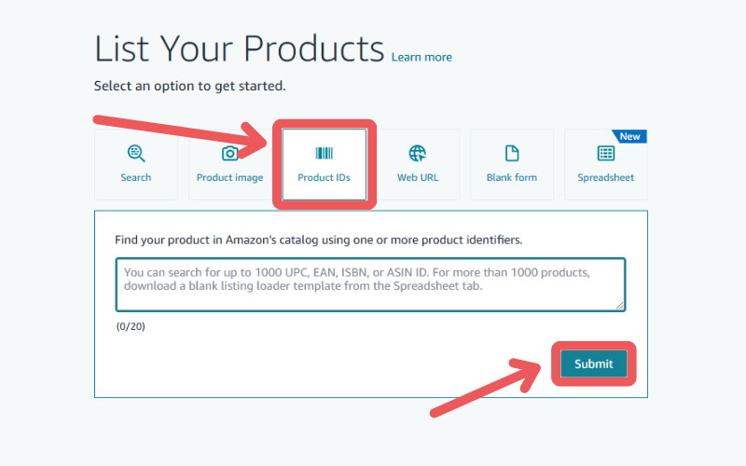
Task: Select the camera Product image icon
Action: [x=229, y=153]
